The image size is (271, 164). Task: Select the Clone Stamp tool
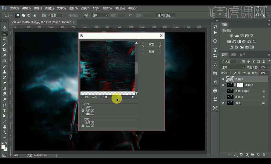(x=4, y=72)
